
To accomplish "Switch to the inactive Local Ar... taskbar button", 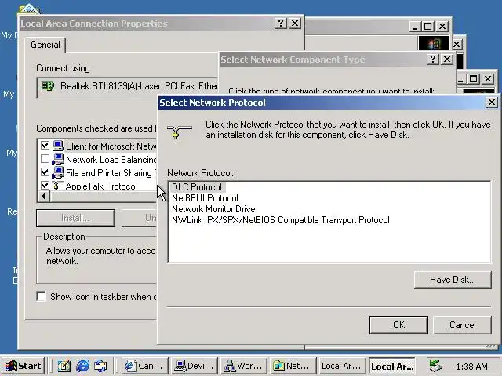I will 342,366.
